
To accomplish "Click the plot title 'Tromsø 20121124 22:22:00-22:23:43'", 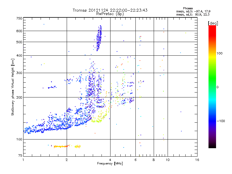I will click(110, 10).
